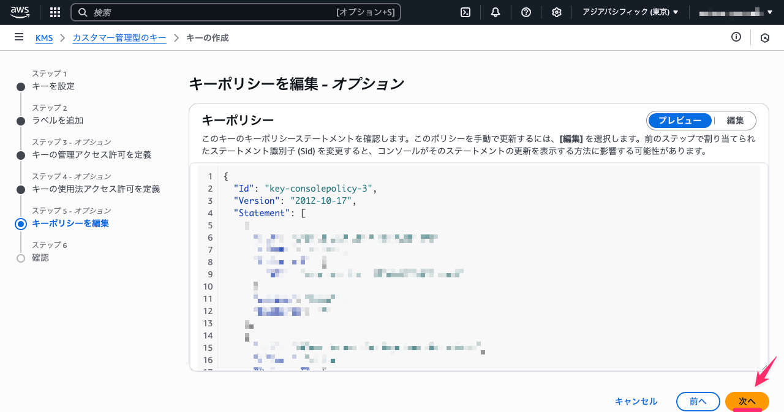
Task: Toggle the hamburger side navigation
Action: tap(19, 37)
